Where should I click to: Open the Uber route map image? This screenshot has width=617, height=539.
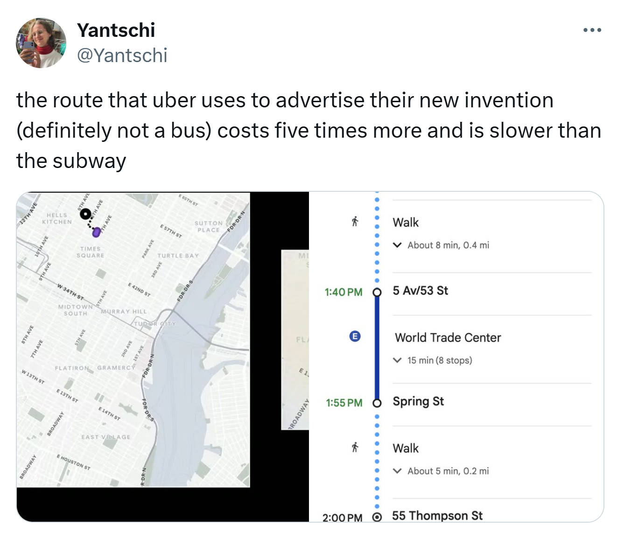pos(133,340)
